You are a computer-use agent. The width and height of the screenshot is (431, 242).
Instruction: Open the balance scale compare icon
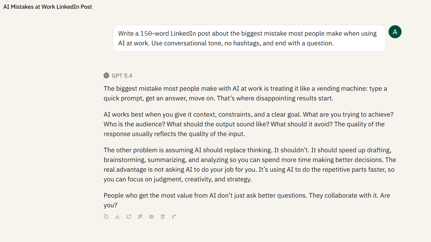[151, 217]
